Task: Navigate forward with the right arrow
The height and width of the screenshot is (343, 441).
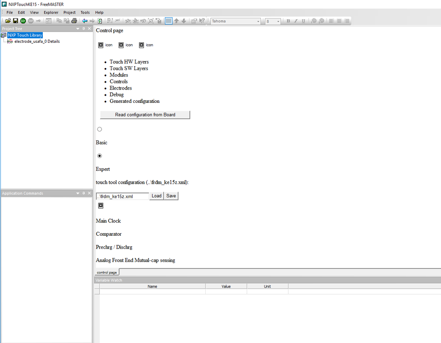Action: tap(92, 21)
